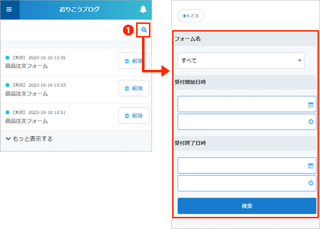Open the hamburger menu

[9, 10]
